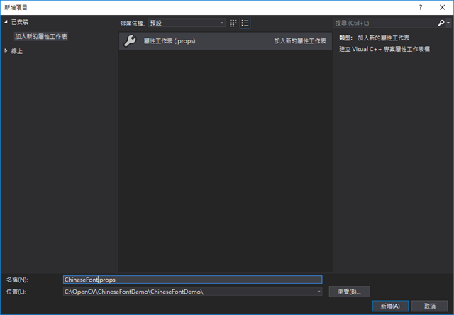Open the 位置 path dropdown
The image size is (454, 315).
(319, 292)
